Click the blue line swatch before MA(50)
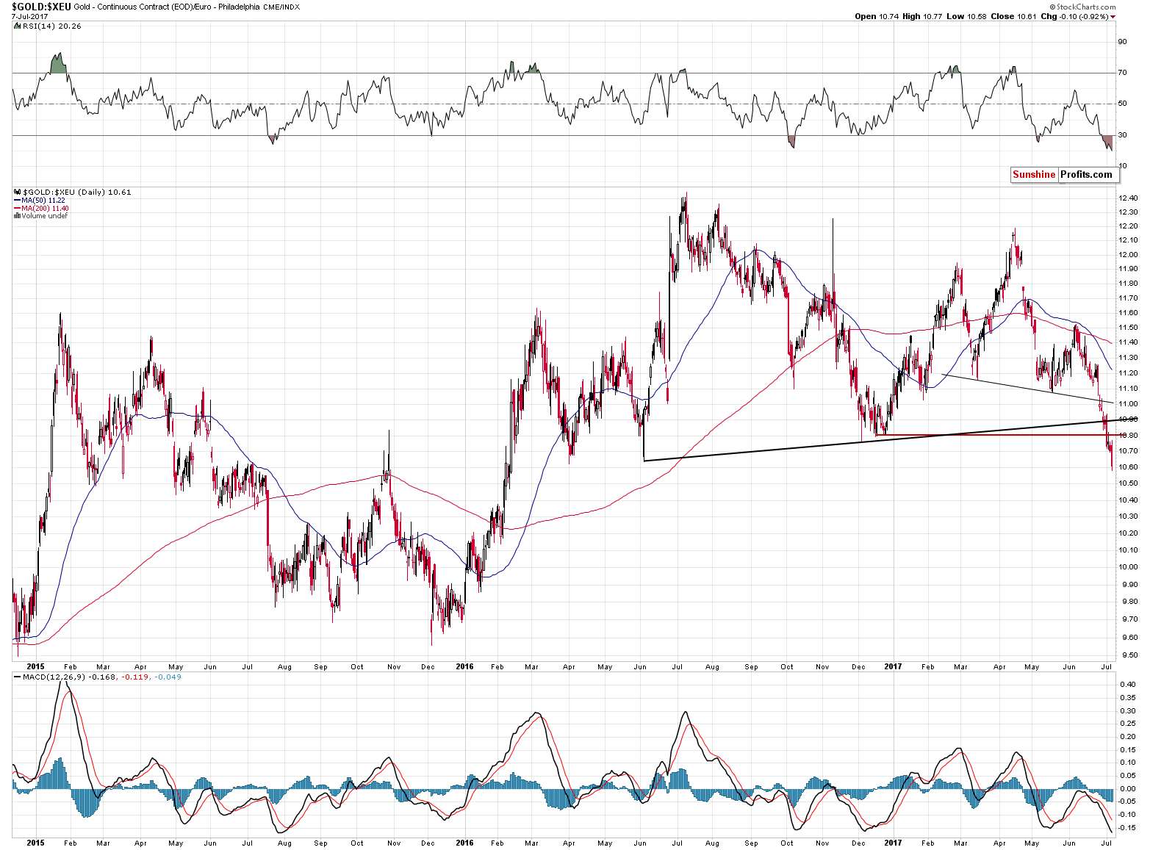Screen dimensions: 1150x850 [x=17, y=201]
